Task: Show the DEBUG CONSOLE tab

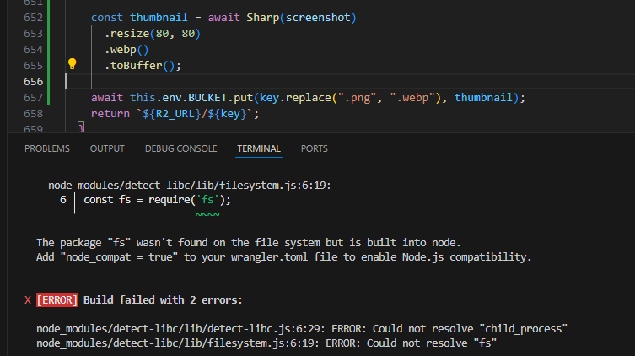Action: (x=180, y=148)
